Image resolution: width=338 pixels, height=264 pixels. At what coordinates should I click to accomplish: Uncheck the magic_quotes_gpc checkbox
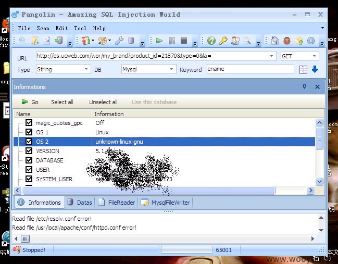point(29,122)
